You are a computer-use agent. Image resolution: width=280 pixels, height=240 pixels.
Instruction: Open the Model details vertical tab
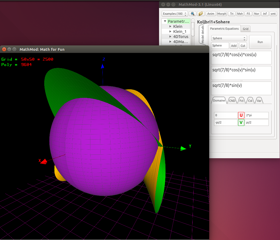(203, 34)
